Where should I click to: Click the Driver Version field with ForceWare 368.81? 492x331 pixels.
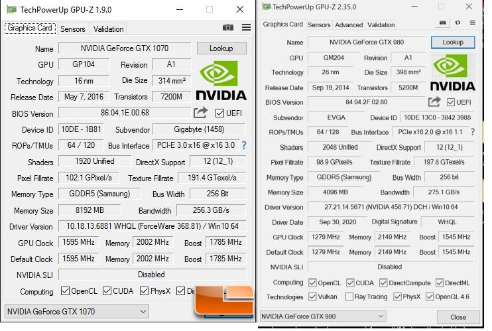[153, 226]
